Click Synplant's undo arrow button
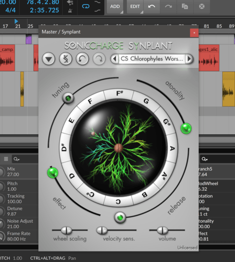The image size is (235, 262). tap(82, 59)
